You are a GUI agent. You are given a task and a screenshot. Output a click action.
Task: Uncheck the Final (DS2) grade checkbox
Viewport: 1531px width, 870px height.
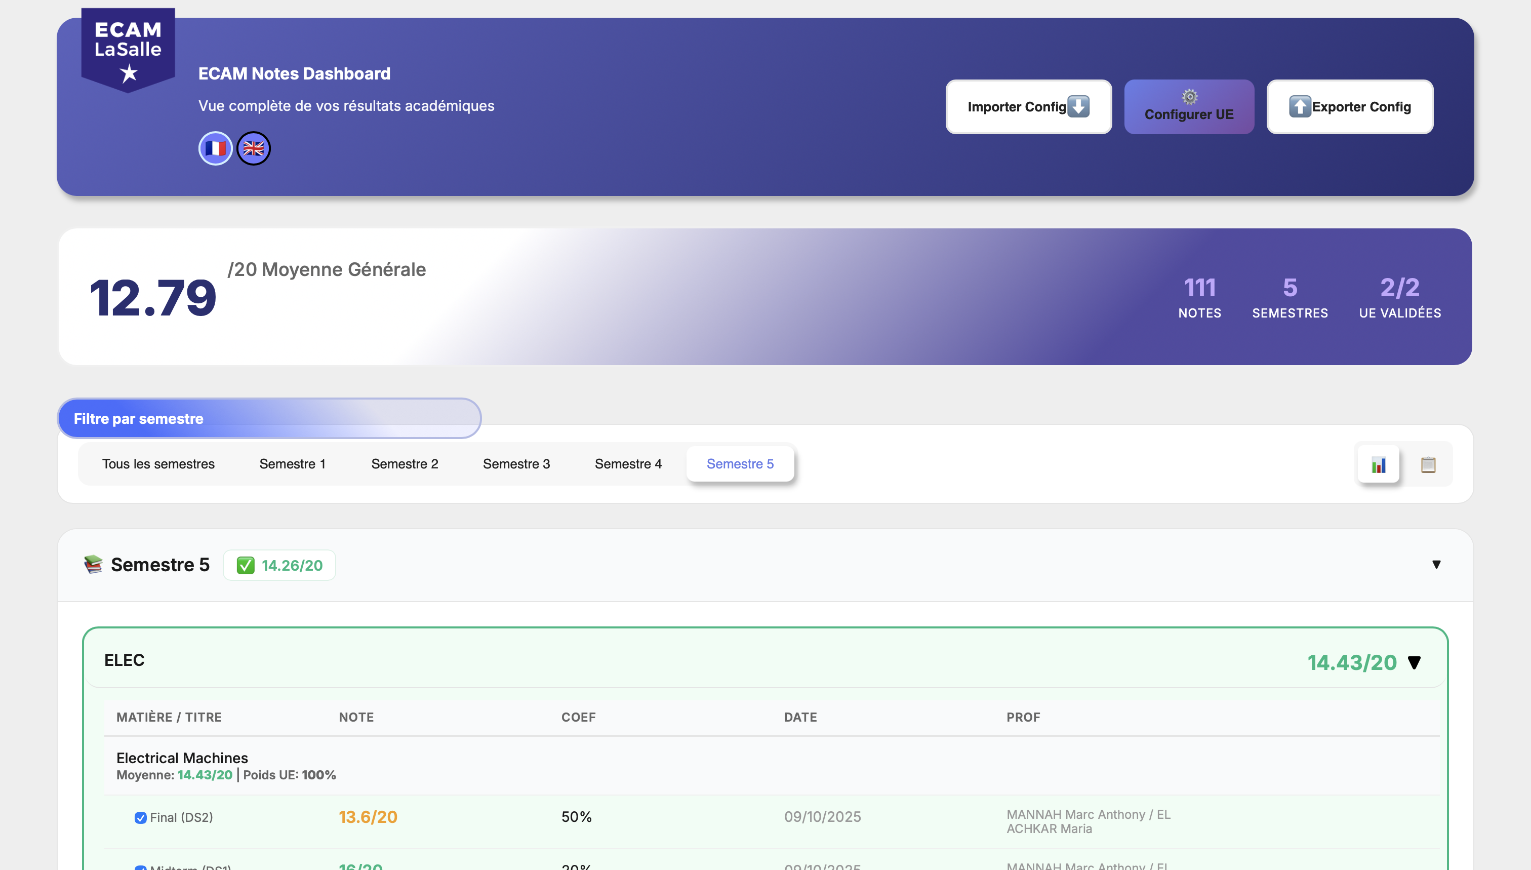pyautogui.click(x=140, y=817)
